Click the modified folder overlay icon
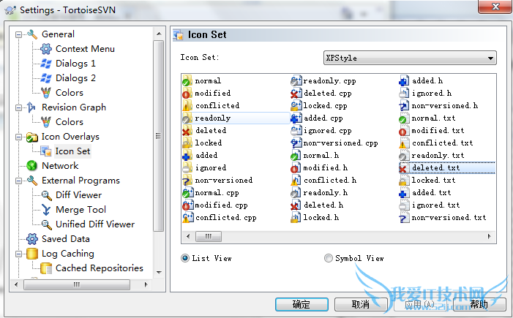513x318 pixels. (187, 93)
